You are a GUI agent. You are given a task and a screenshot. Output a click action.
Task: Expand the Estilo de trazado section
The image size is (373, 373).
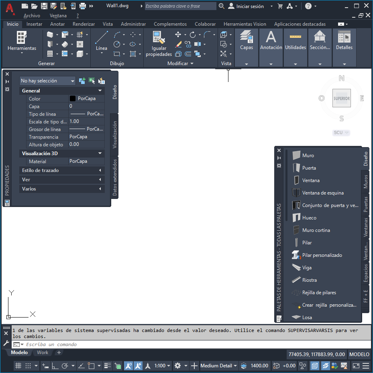[x=100, y=170]
